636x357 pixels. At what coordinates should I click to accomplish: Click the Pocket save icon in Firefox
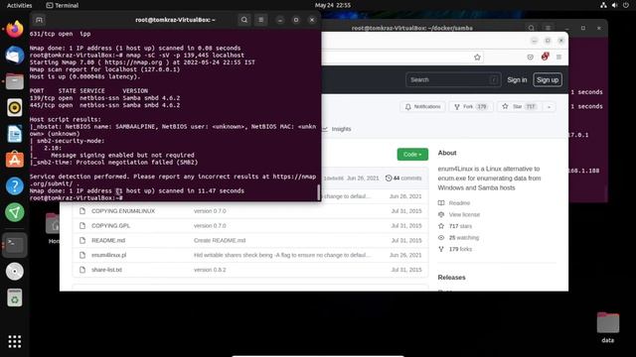click(530, 58)
